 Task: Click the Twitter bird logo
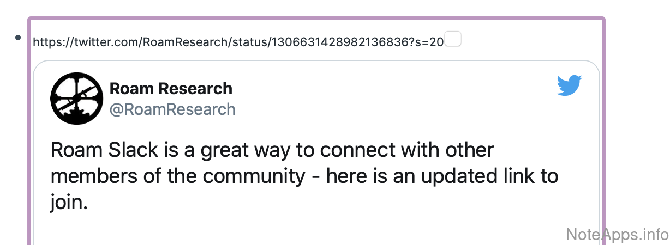point(570,86)
